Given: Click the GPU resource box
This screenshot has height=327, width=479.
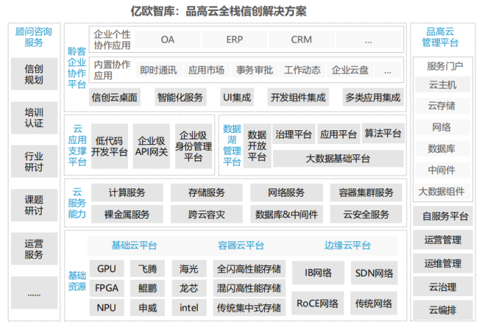Looking at the screenshot, I should (x=107, y=269).
